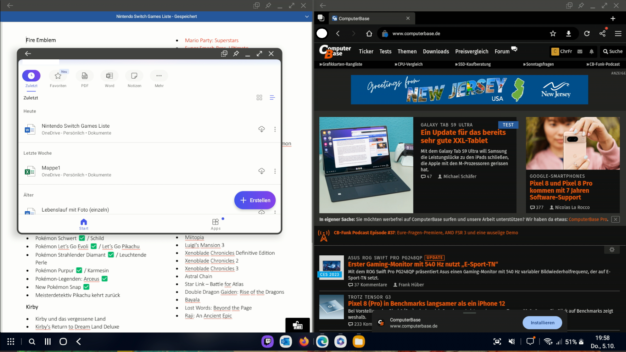Open the Galaxy Tab S9 Ultra article thumbnail
Viewport: 626px width, 352px height.
tap(366, 165)
